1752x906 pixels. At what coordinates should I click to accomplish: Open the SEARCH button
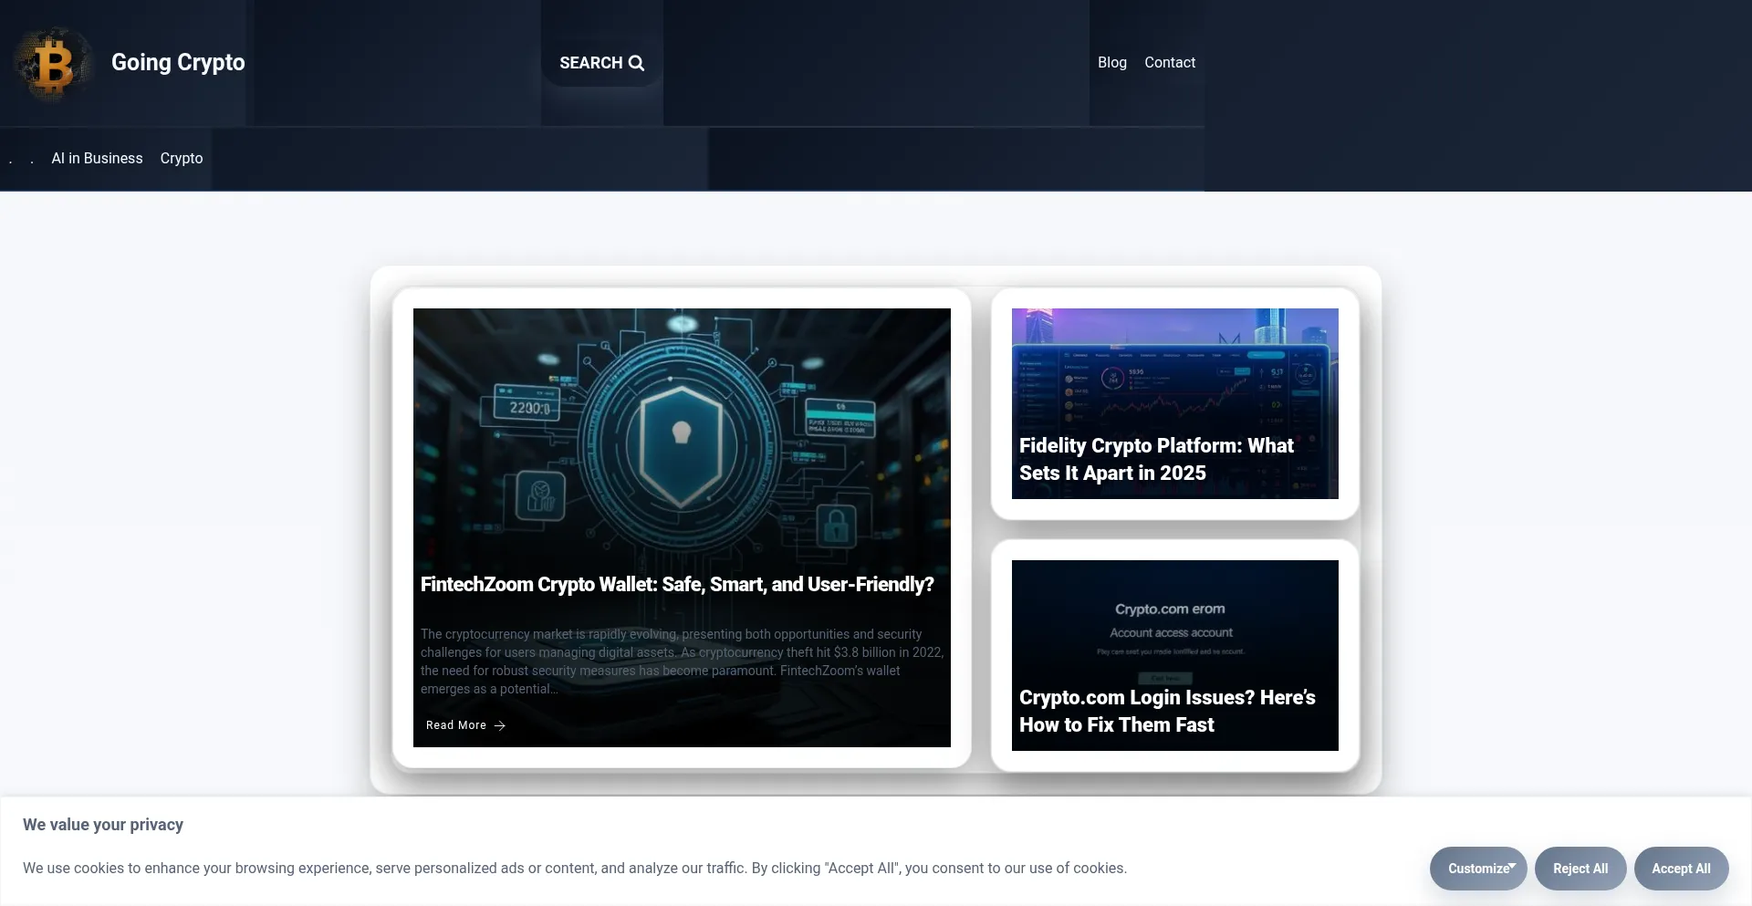click(x=602, y=63)
